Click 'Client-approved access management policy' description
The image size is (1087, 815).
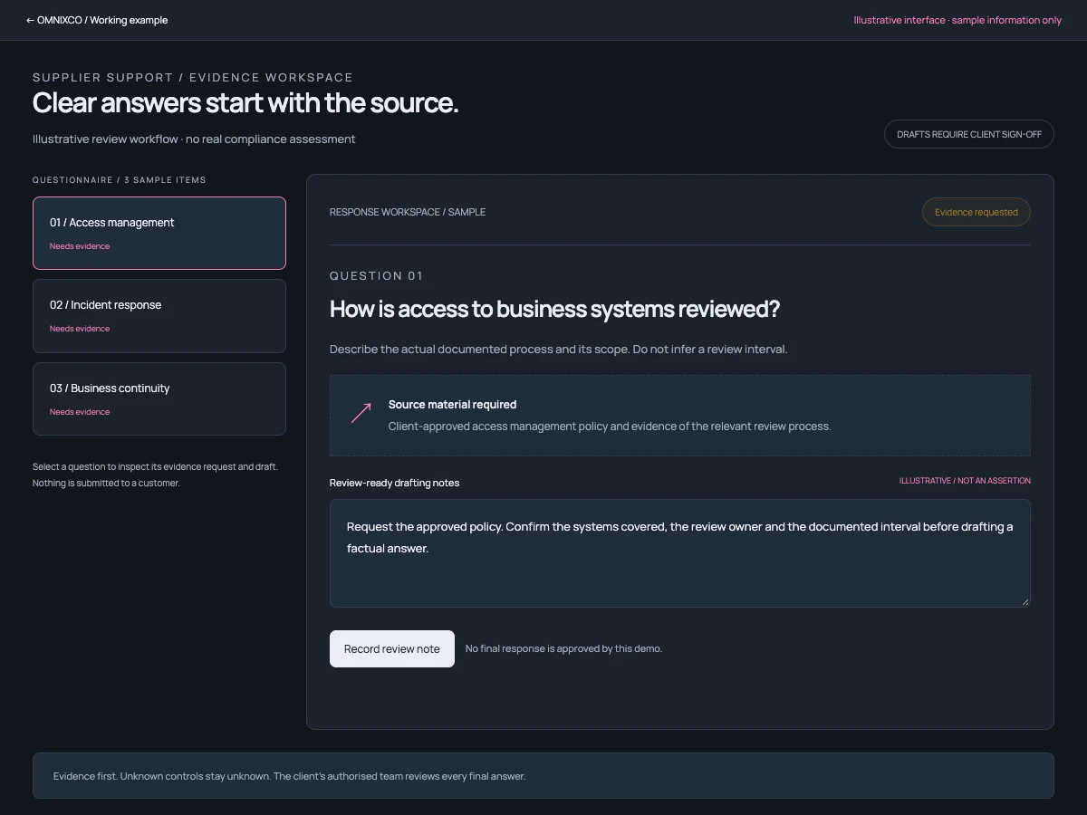point(610,427)
